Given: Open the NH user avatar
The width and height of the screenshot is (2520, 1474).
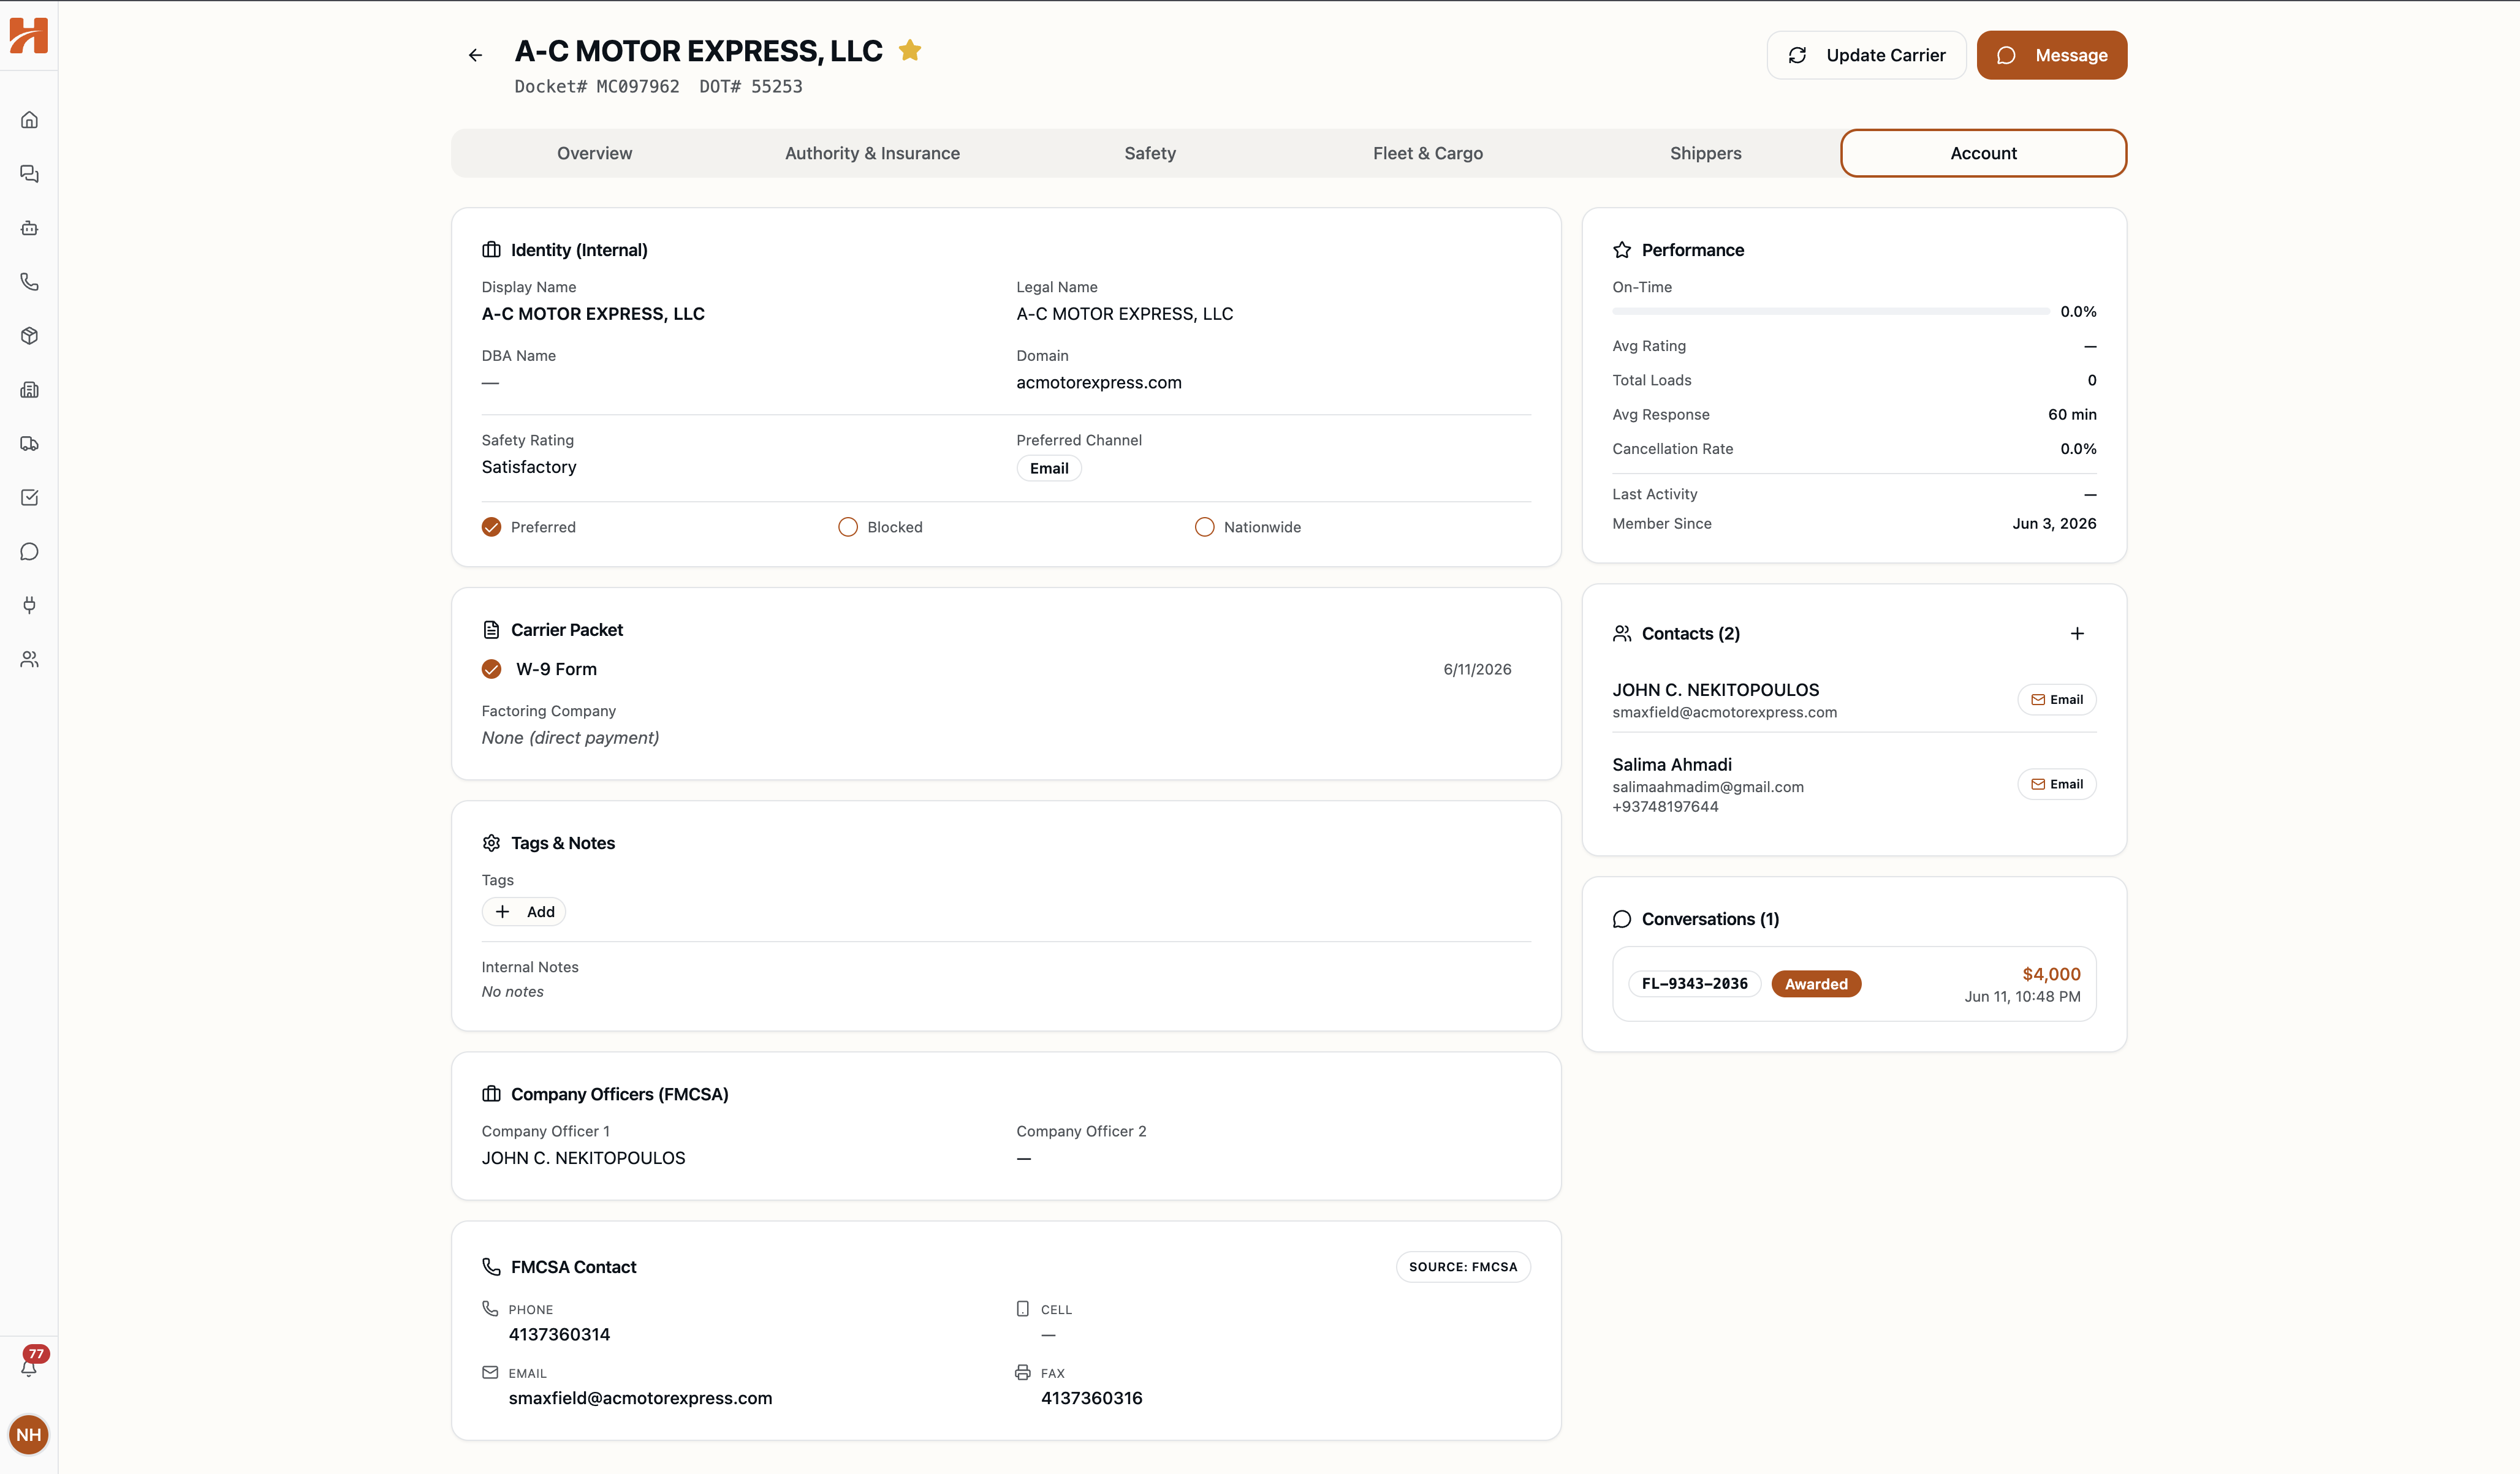Looking at the screenshot, I should (29, 1435).
